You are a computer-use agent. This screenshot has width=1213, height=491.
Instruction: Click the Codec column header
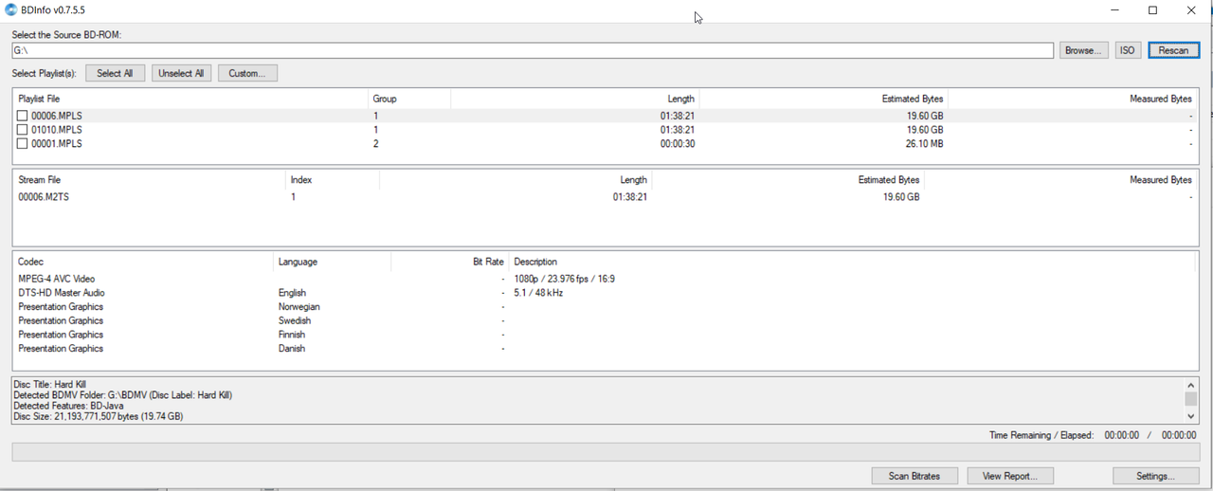(142, 262)
